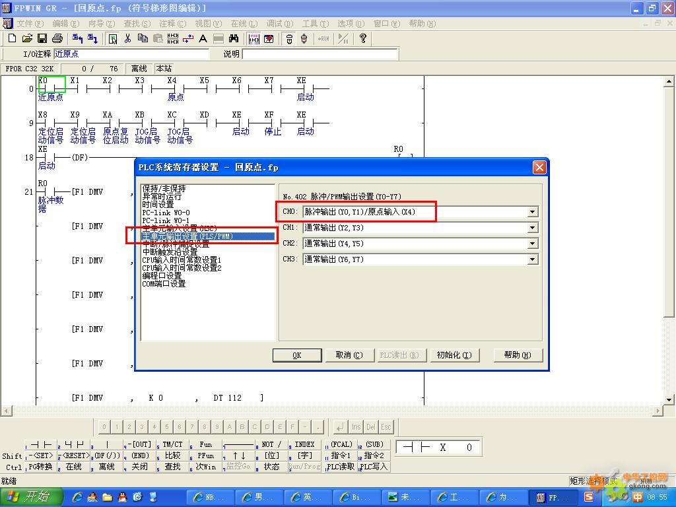Click the PG convert ladder icon
Screen dimensions: 676x507
pyautogui.click(x=172, y=39)
